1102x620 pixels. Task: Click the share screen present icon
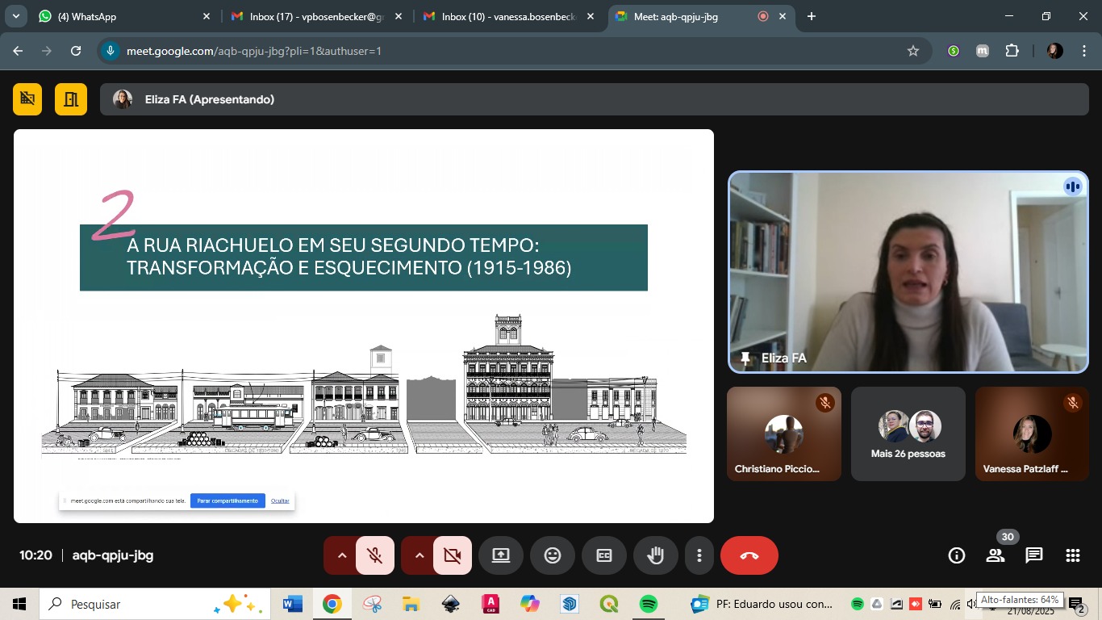coord(501,555)
